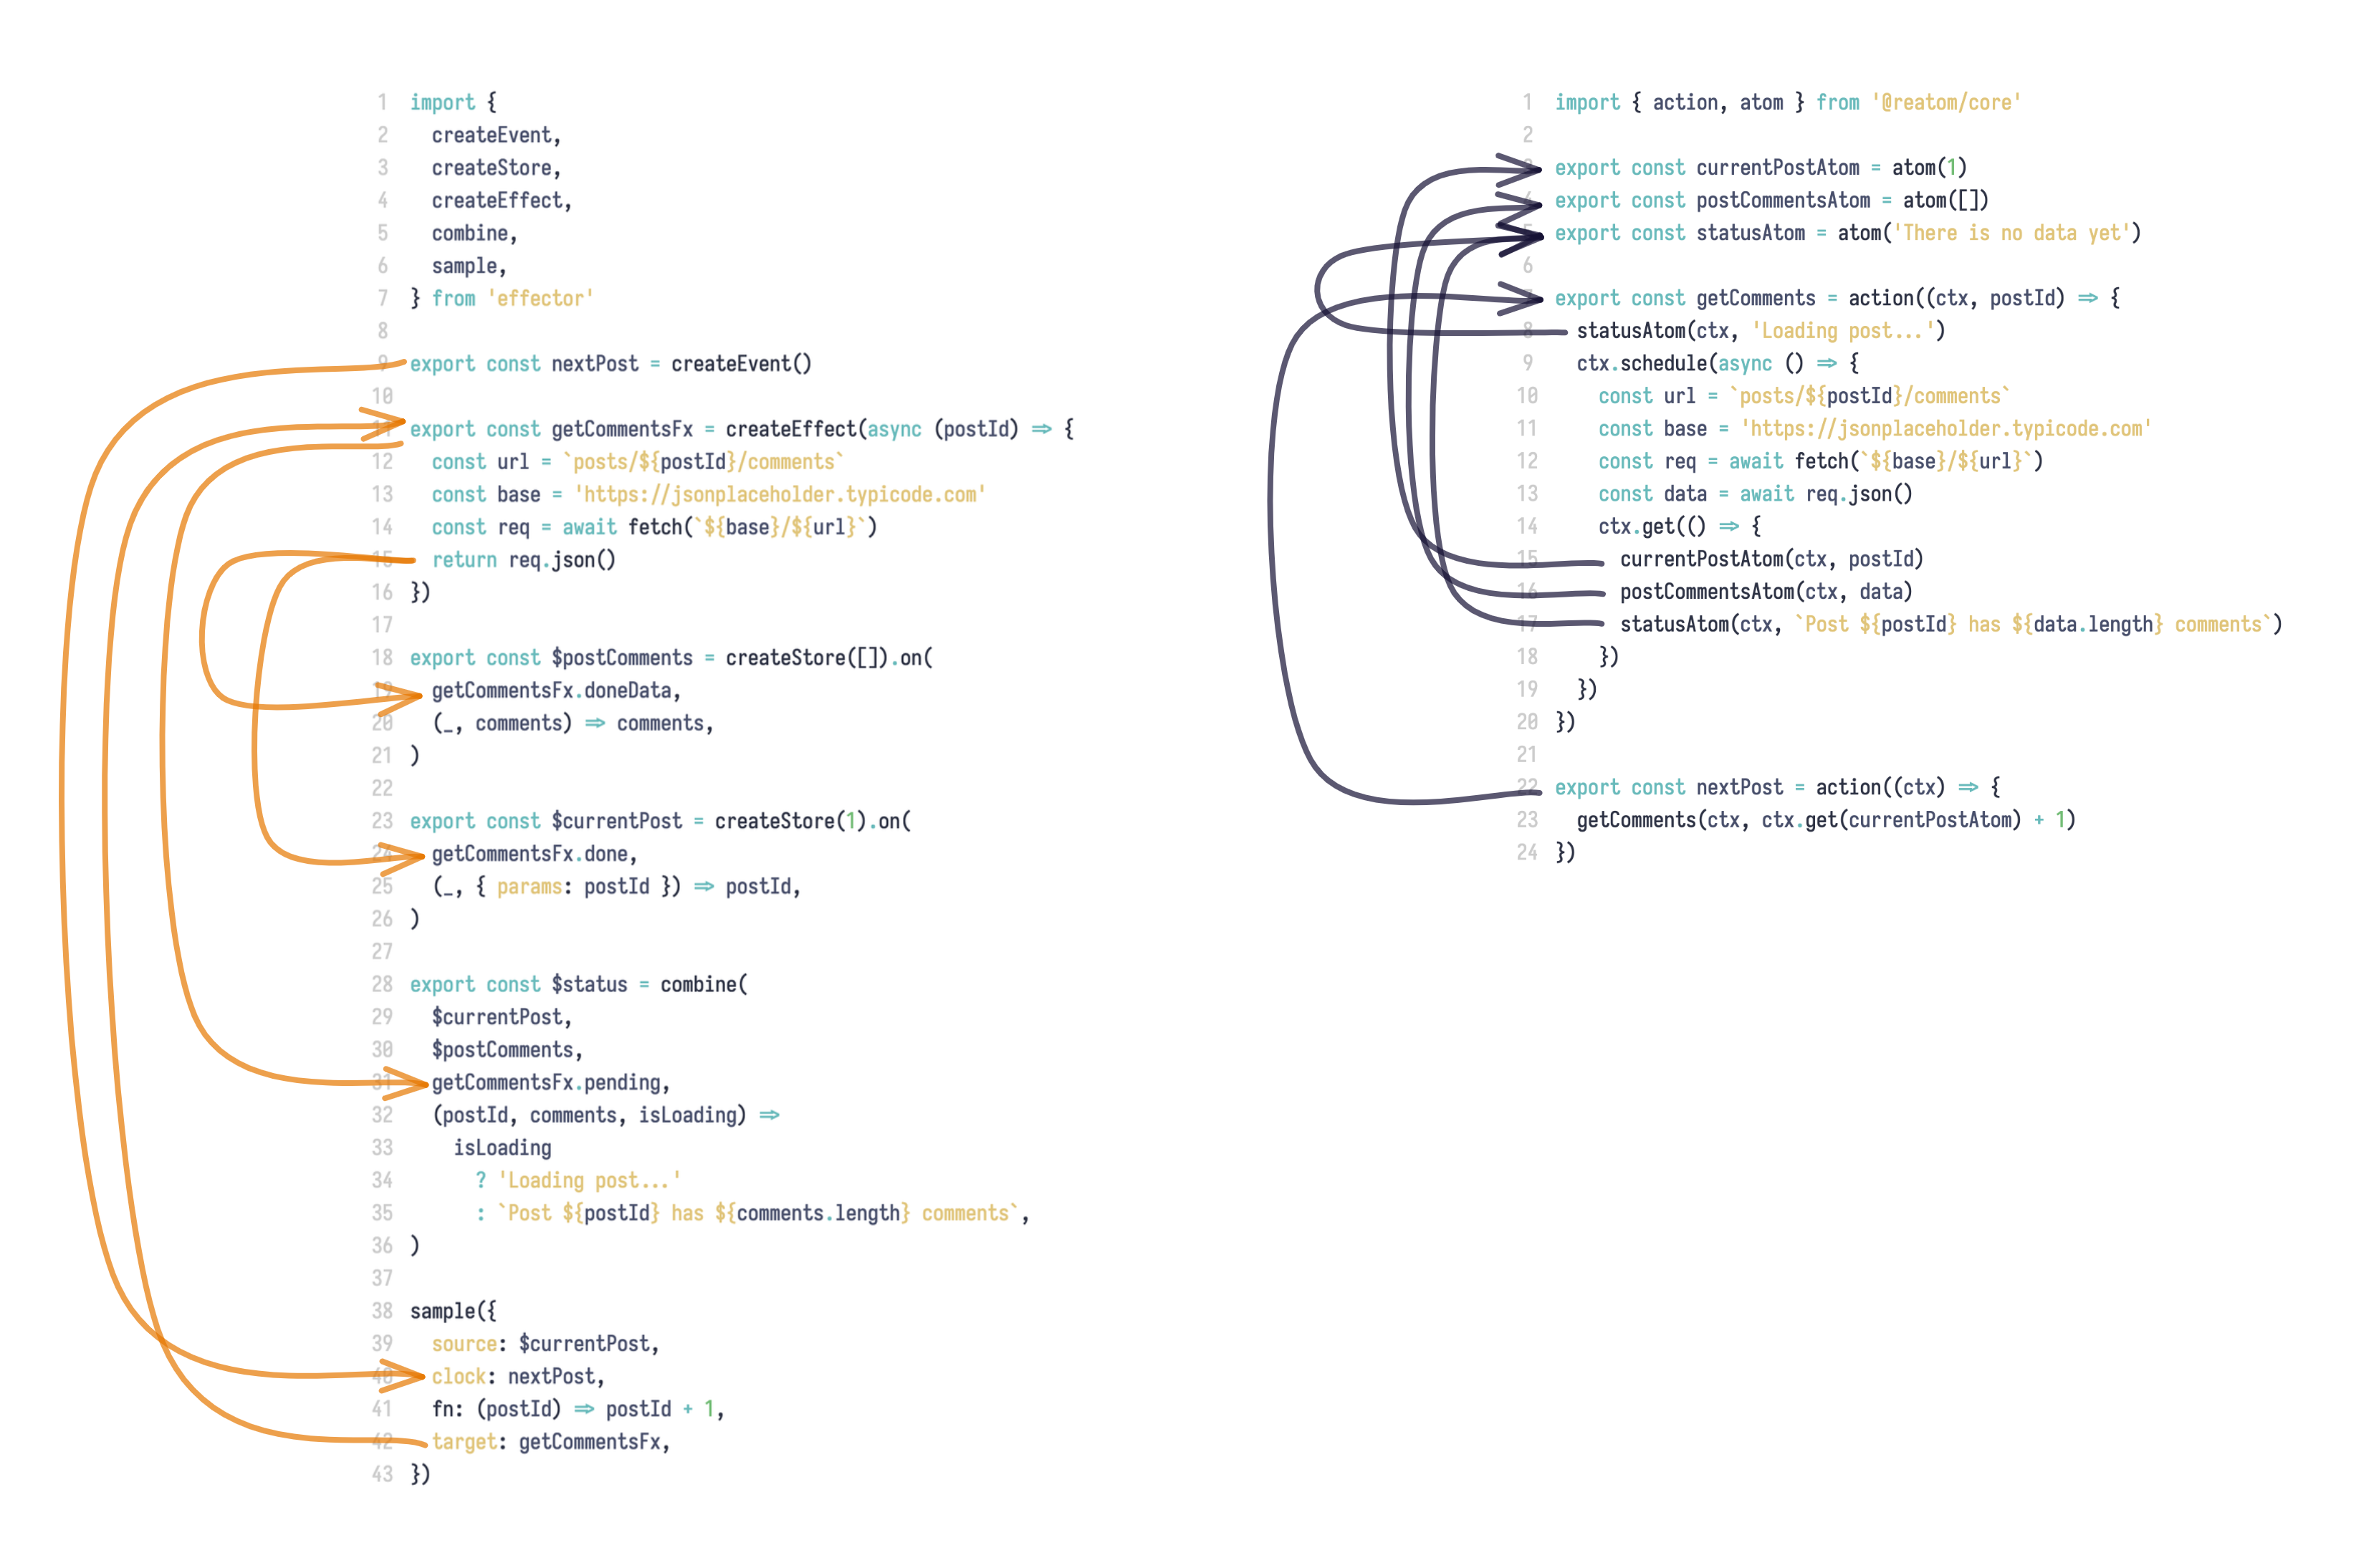The image size is (2379, 1568).
Task: Click $currentPost store declaration name
Action: coord(616,821)
